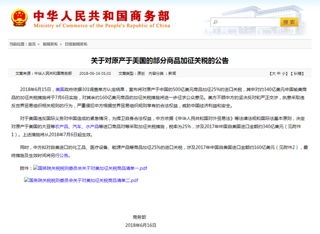Open attachment 清单二.pdf
The width and height of the screenshot is (320, 234).
click(x=83, y=180)
